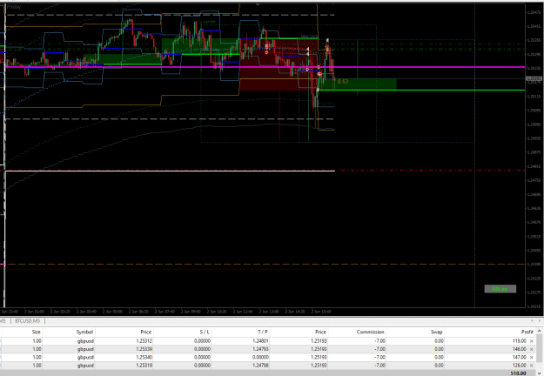
Task: Click the left chart-tabs scroll arrow
Action: (x=532, y=321)
